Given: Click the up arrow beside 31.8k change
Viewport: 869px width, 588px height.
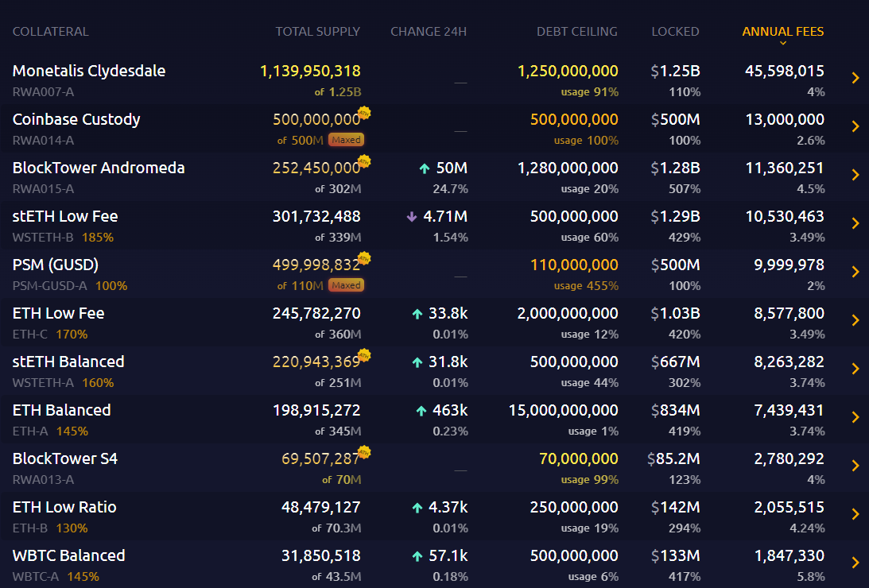Looking at the screenshot, I should (x=417, y=362).
